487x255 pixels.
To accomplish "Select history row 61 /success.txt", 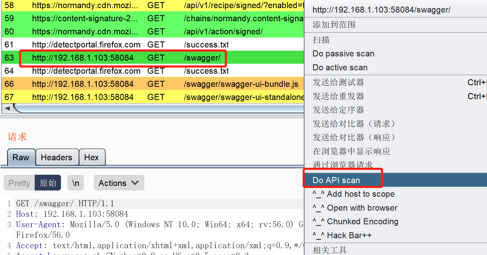I will pos(153,45).
